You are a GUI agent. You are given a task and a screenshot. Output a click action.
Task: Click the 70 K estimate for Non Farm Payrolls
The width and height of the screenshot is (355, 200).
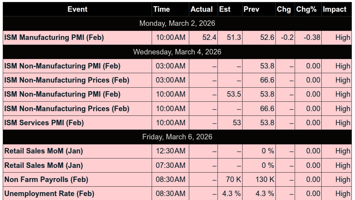pyautogui.click(x=234, y=180)
